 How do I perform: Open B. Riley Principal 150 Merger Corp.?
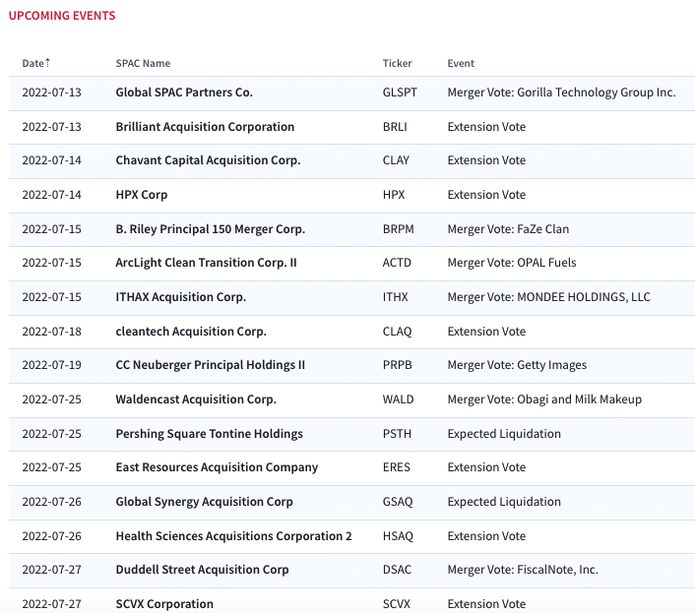(210, 229)
